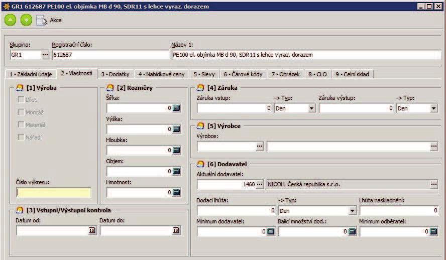Click the Datum od date field
Image resolution: width=446 pixels, height=260 pixels.
(52, 230)
